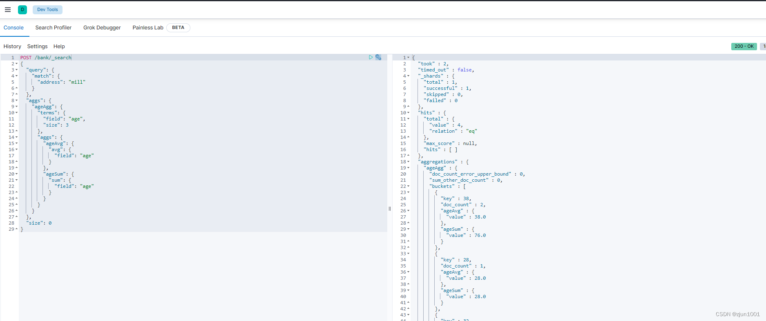Click the green D space avatar
This screenshot has width=766, height=321.
(x=22, y=9)
